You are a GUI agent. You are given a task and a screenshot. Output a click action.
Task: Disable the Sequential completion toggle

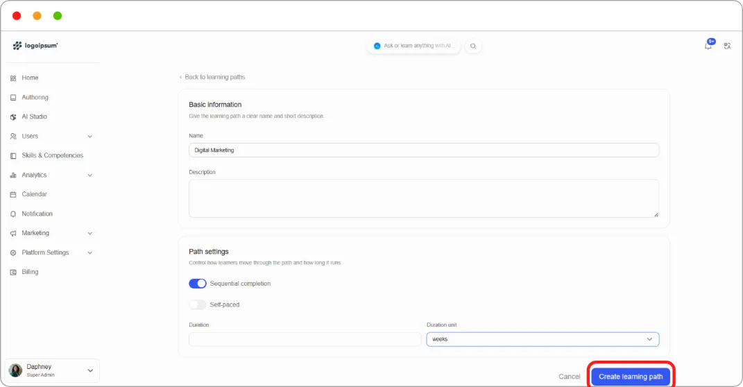click(x=198, y=284)
